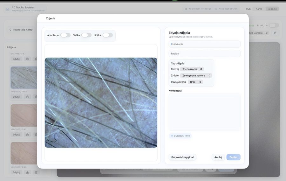The width and height of the screenshot is (286, 181).
Task: Click the trash icon beside the bottom Edytuj button
Action: 36,172
